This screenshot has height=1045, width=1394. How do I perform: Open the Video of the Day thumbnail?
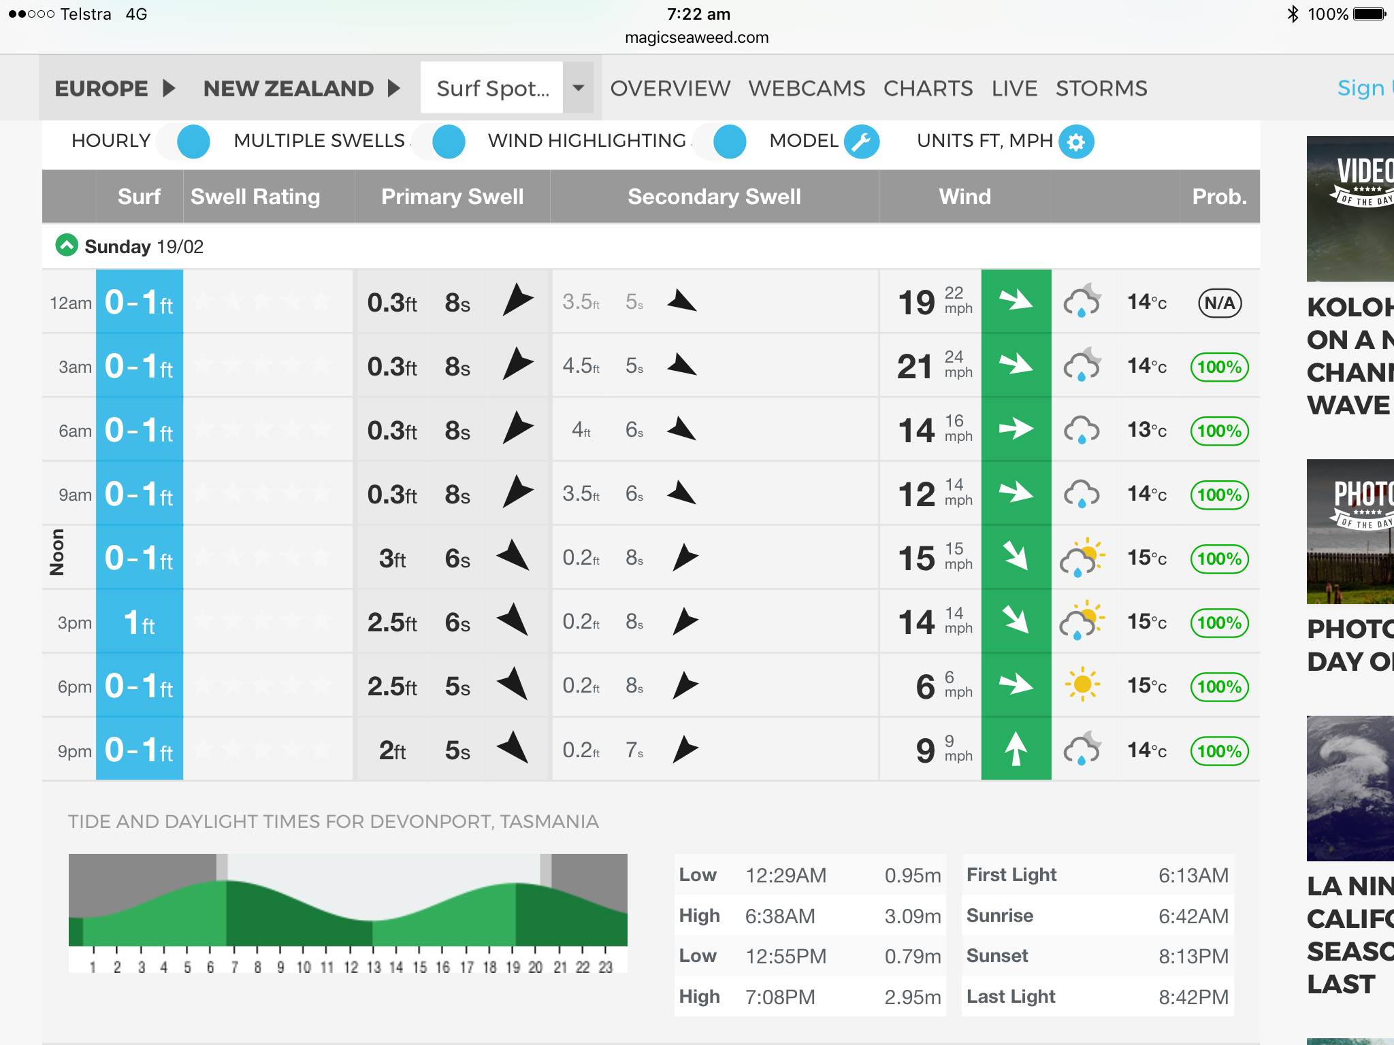click(1350, 208)
